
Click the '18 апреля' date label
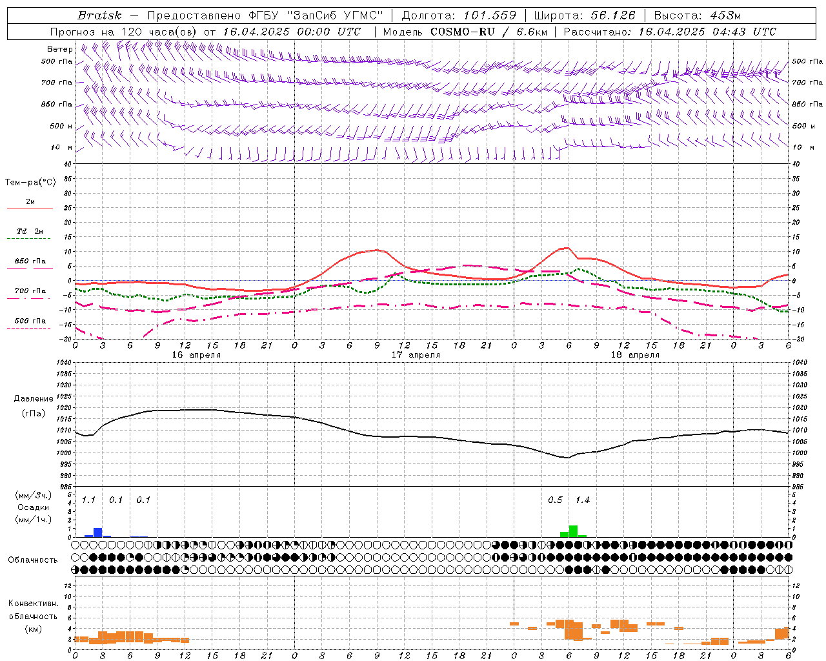635,355
